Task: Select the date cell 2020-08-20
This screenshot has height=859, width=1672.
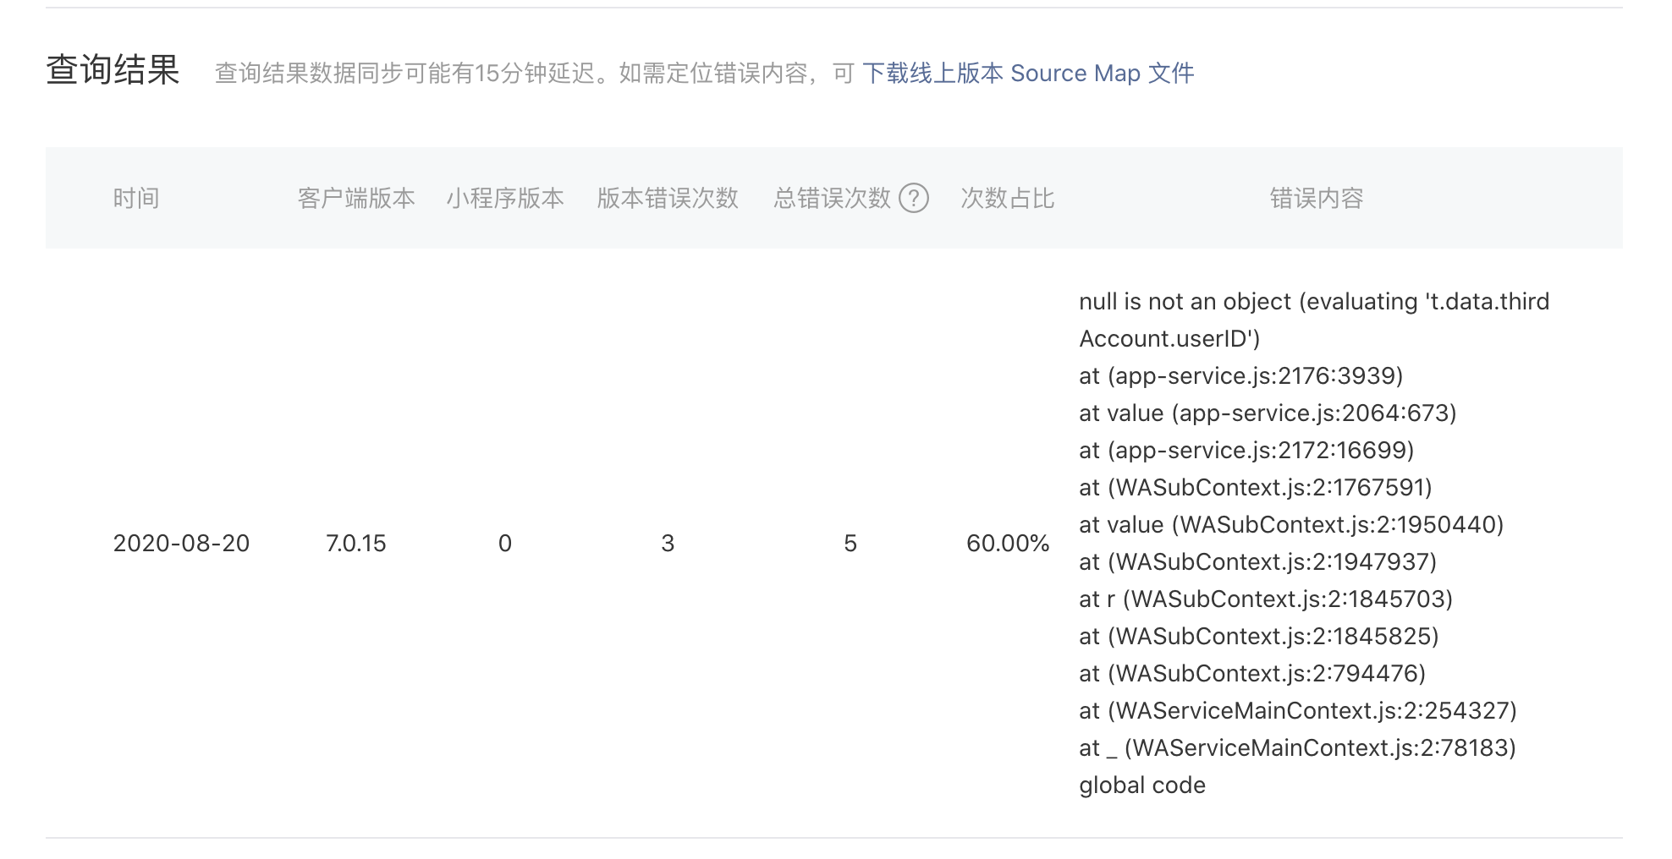Action: click(x=182, y=543)
